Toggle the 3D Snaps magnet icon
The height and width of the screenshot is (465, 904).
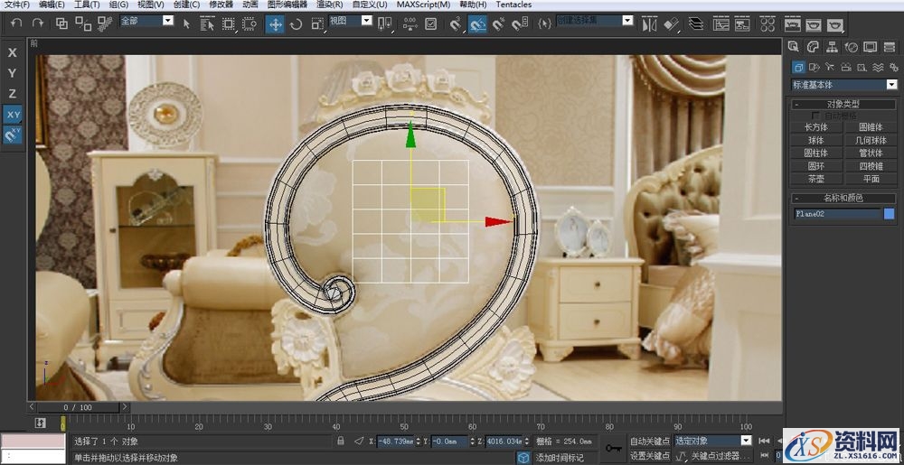coord(456,23)
